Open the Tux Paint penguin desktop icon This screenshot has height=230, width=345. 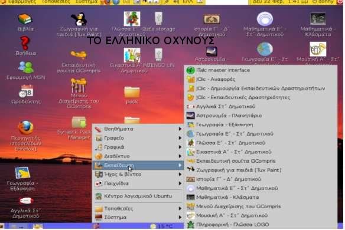79,19
